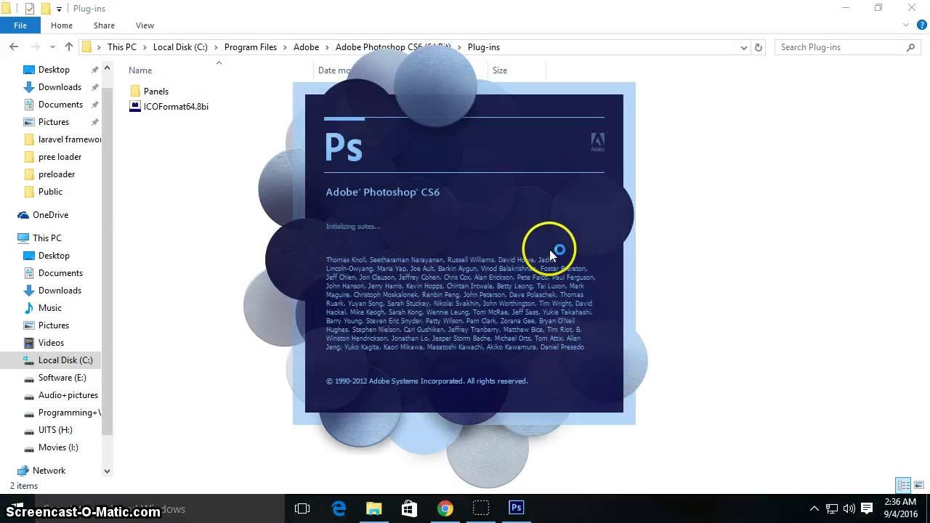
Task: Click the search magnifier icon
Action: (x=911, y=47)
